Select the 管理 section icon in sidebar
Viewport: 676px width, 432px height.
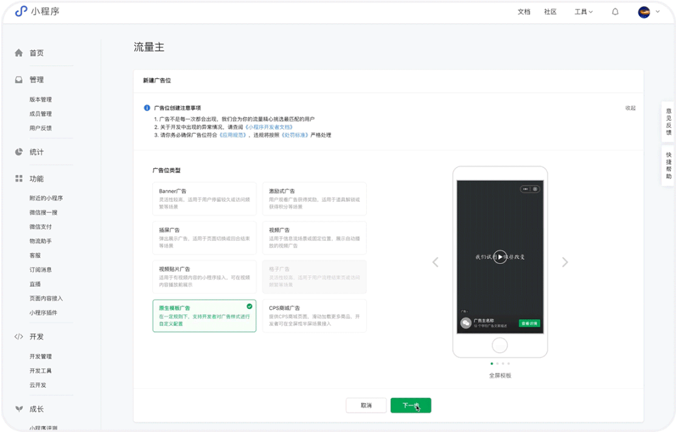[x=19, y=79]
